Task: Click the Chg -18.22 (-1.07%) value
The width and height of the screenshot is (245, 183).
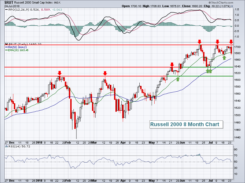Action: (x=217, y=6)
